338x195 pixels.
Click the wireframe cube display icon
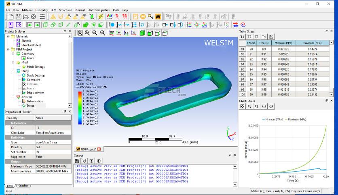click(x=165, y=33)
